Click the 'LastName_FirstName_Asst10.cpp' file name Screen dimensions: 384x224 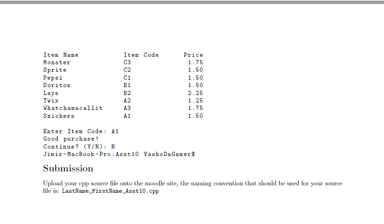click(x=110, y=191)
